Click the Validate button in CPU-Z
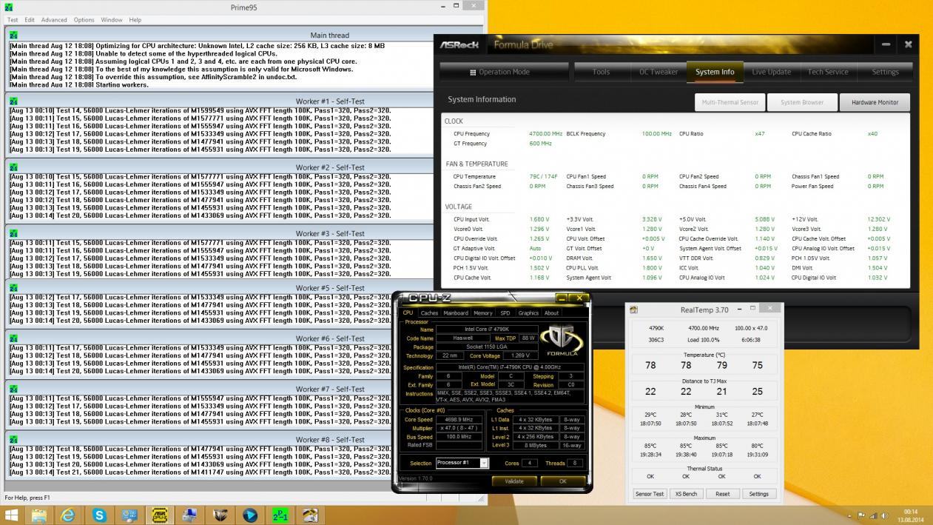This screenshot has height=525, width=933. pyautogui.click(x=514, y=481)
